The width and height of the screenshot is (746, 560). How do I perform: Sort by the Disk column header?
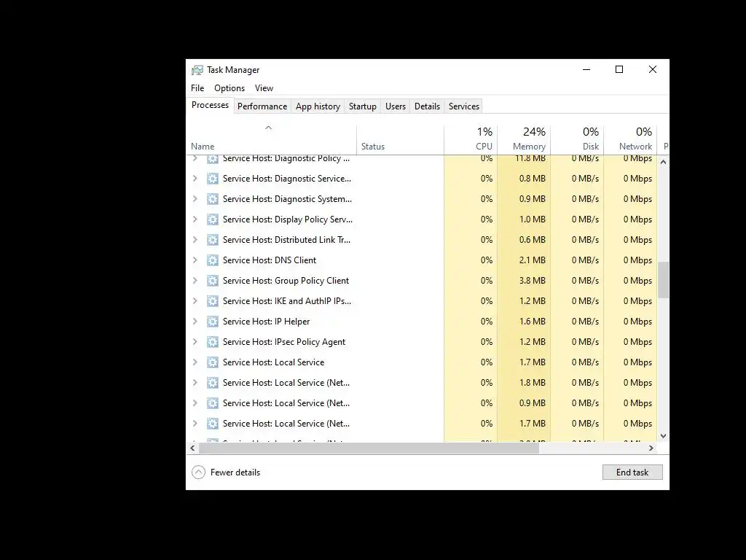(577, 139)
